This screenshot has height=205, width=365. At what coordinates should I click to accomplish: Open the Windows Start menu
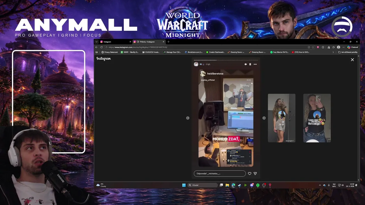click(x=184, y=185)
